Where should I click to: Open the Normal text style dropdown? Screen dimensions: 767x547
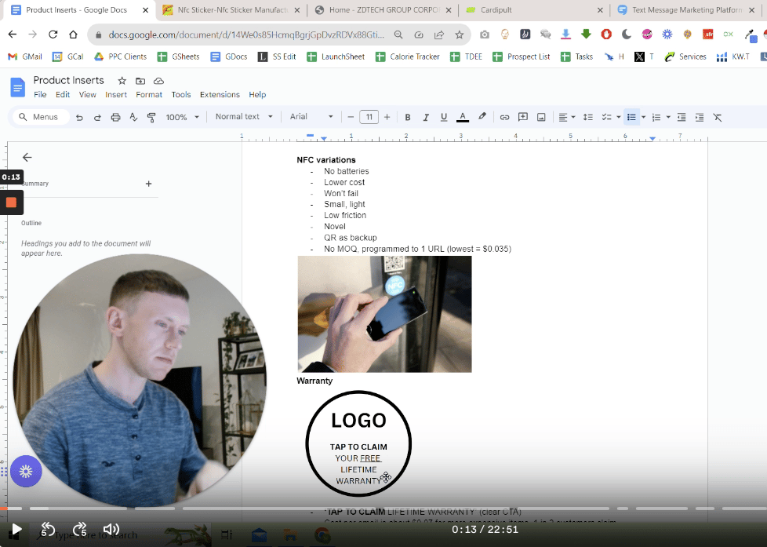tap(244, 117)
